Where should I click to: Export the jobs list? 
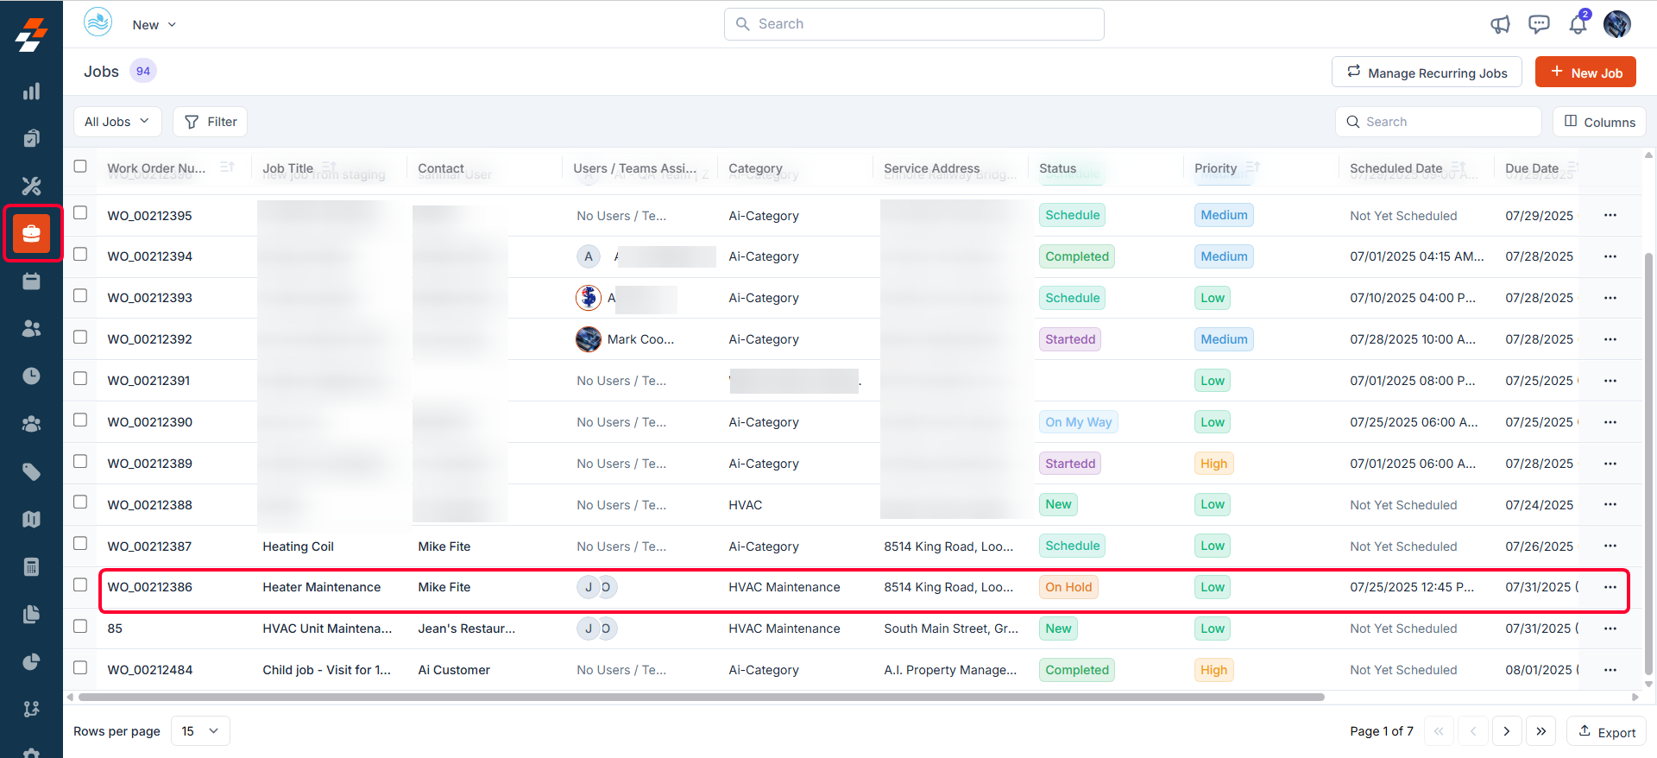coord(1606,731)
